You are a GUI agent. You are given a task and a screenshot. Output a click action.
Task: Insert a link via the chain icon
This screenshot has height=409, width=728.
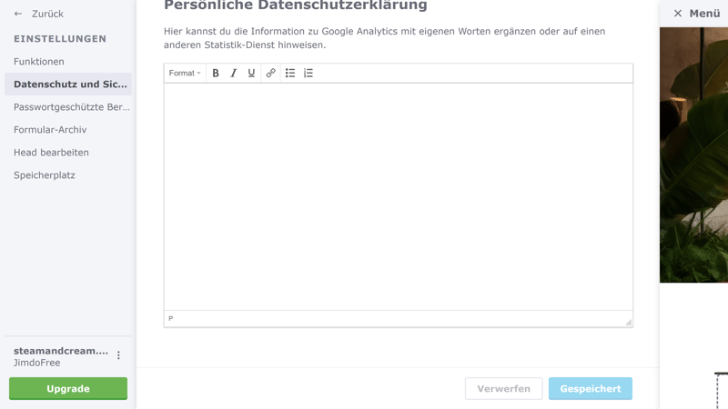270,73
